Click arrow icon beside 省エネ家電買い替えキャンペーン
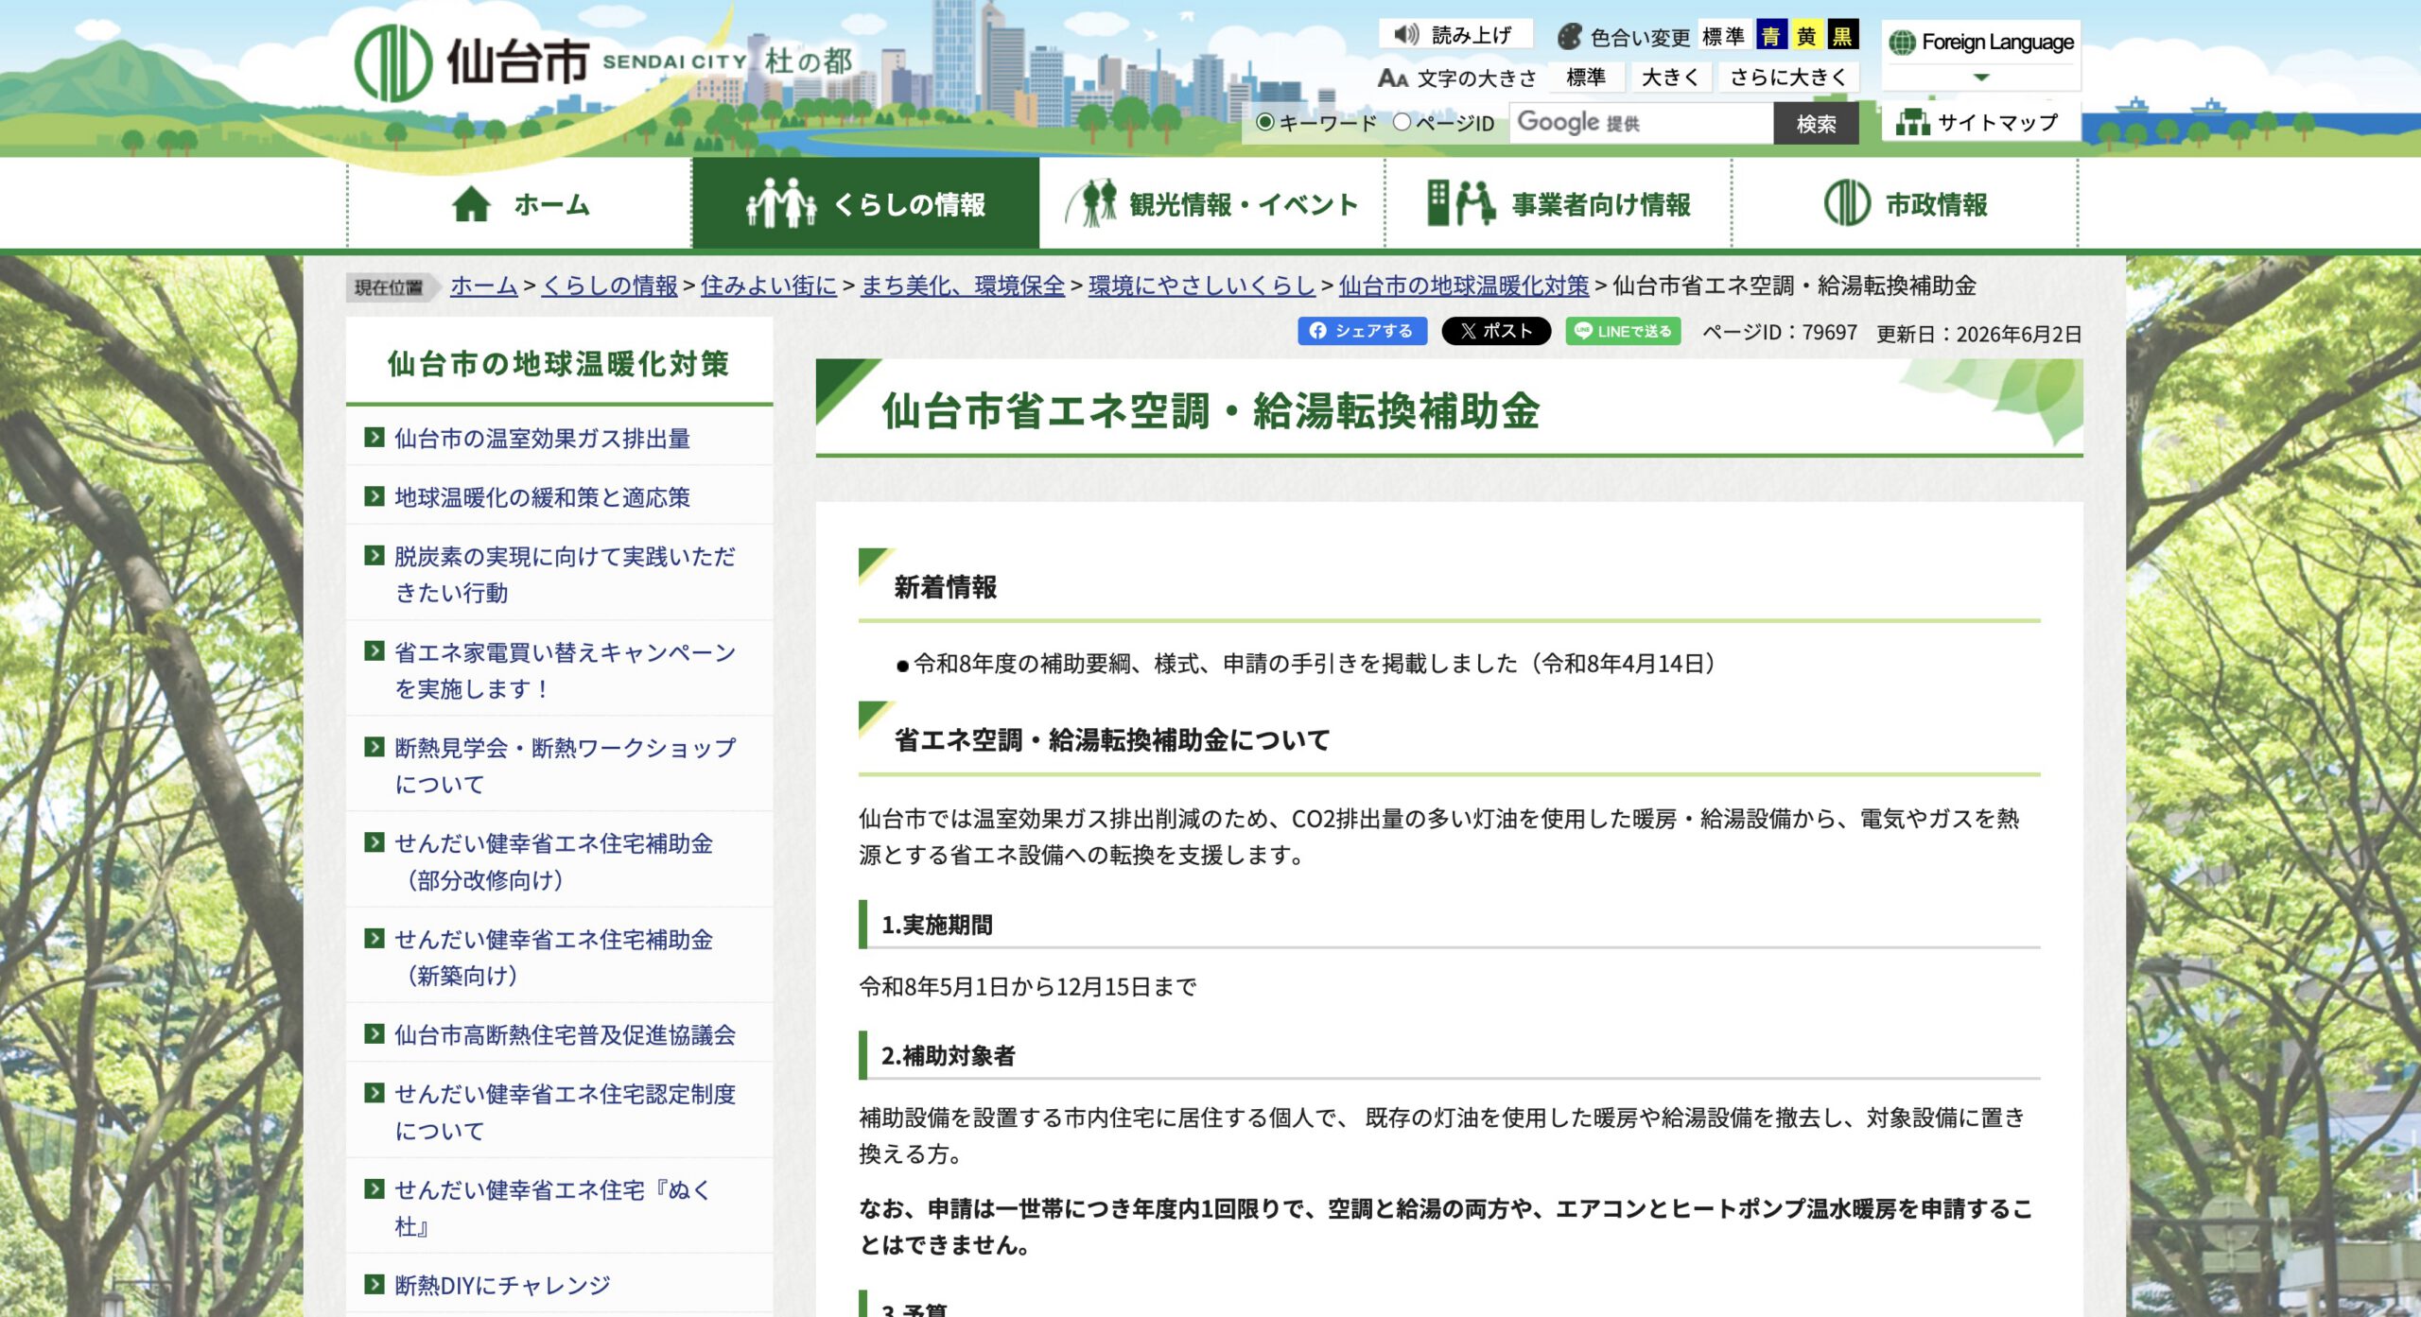 coord(374,651)
